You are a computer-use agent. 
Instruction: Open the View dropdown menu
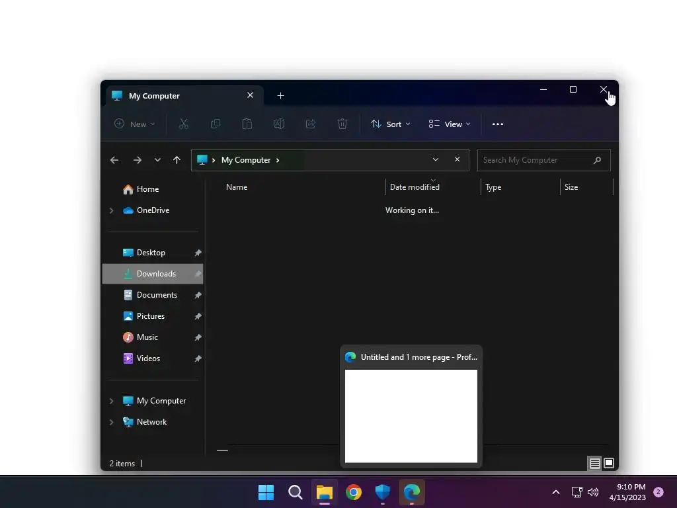pos(450,124)
